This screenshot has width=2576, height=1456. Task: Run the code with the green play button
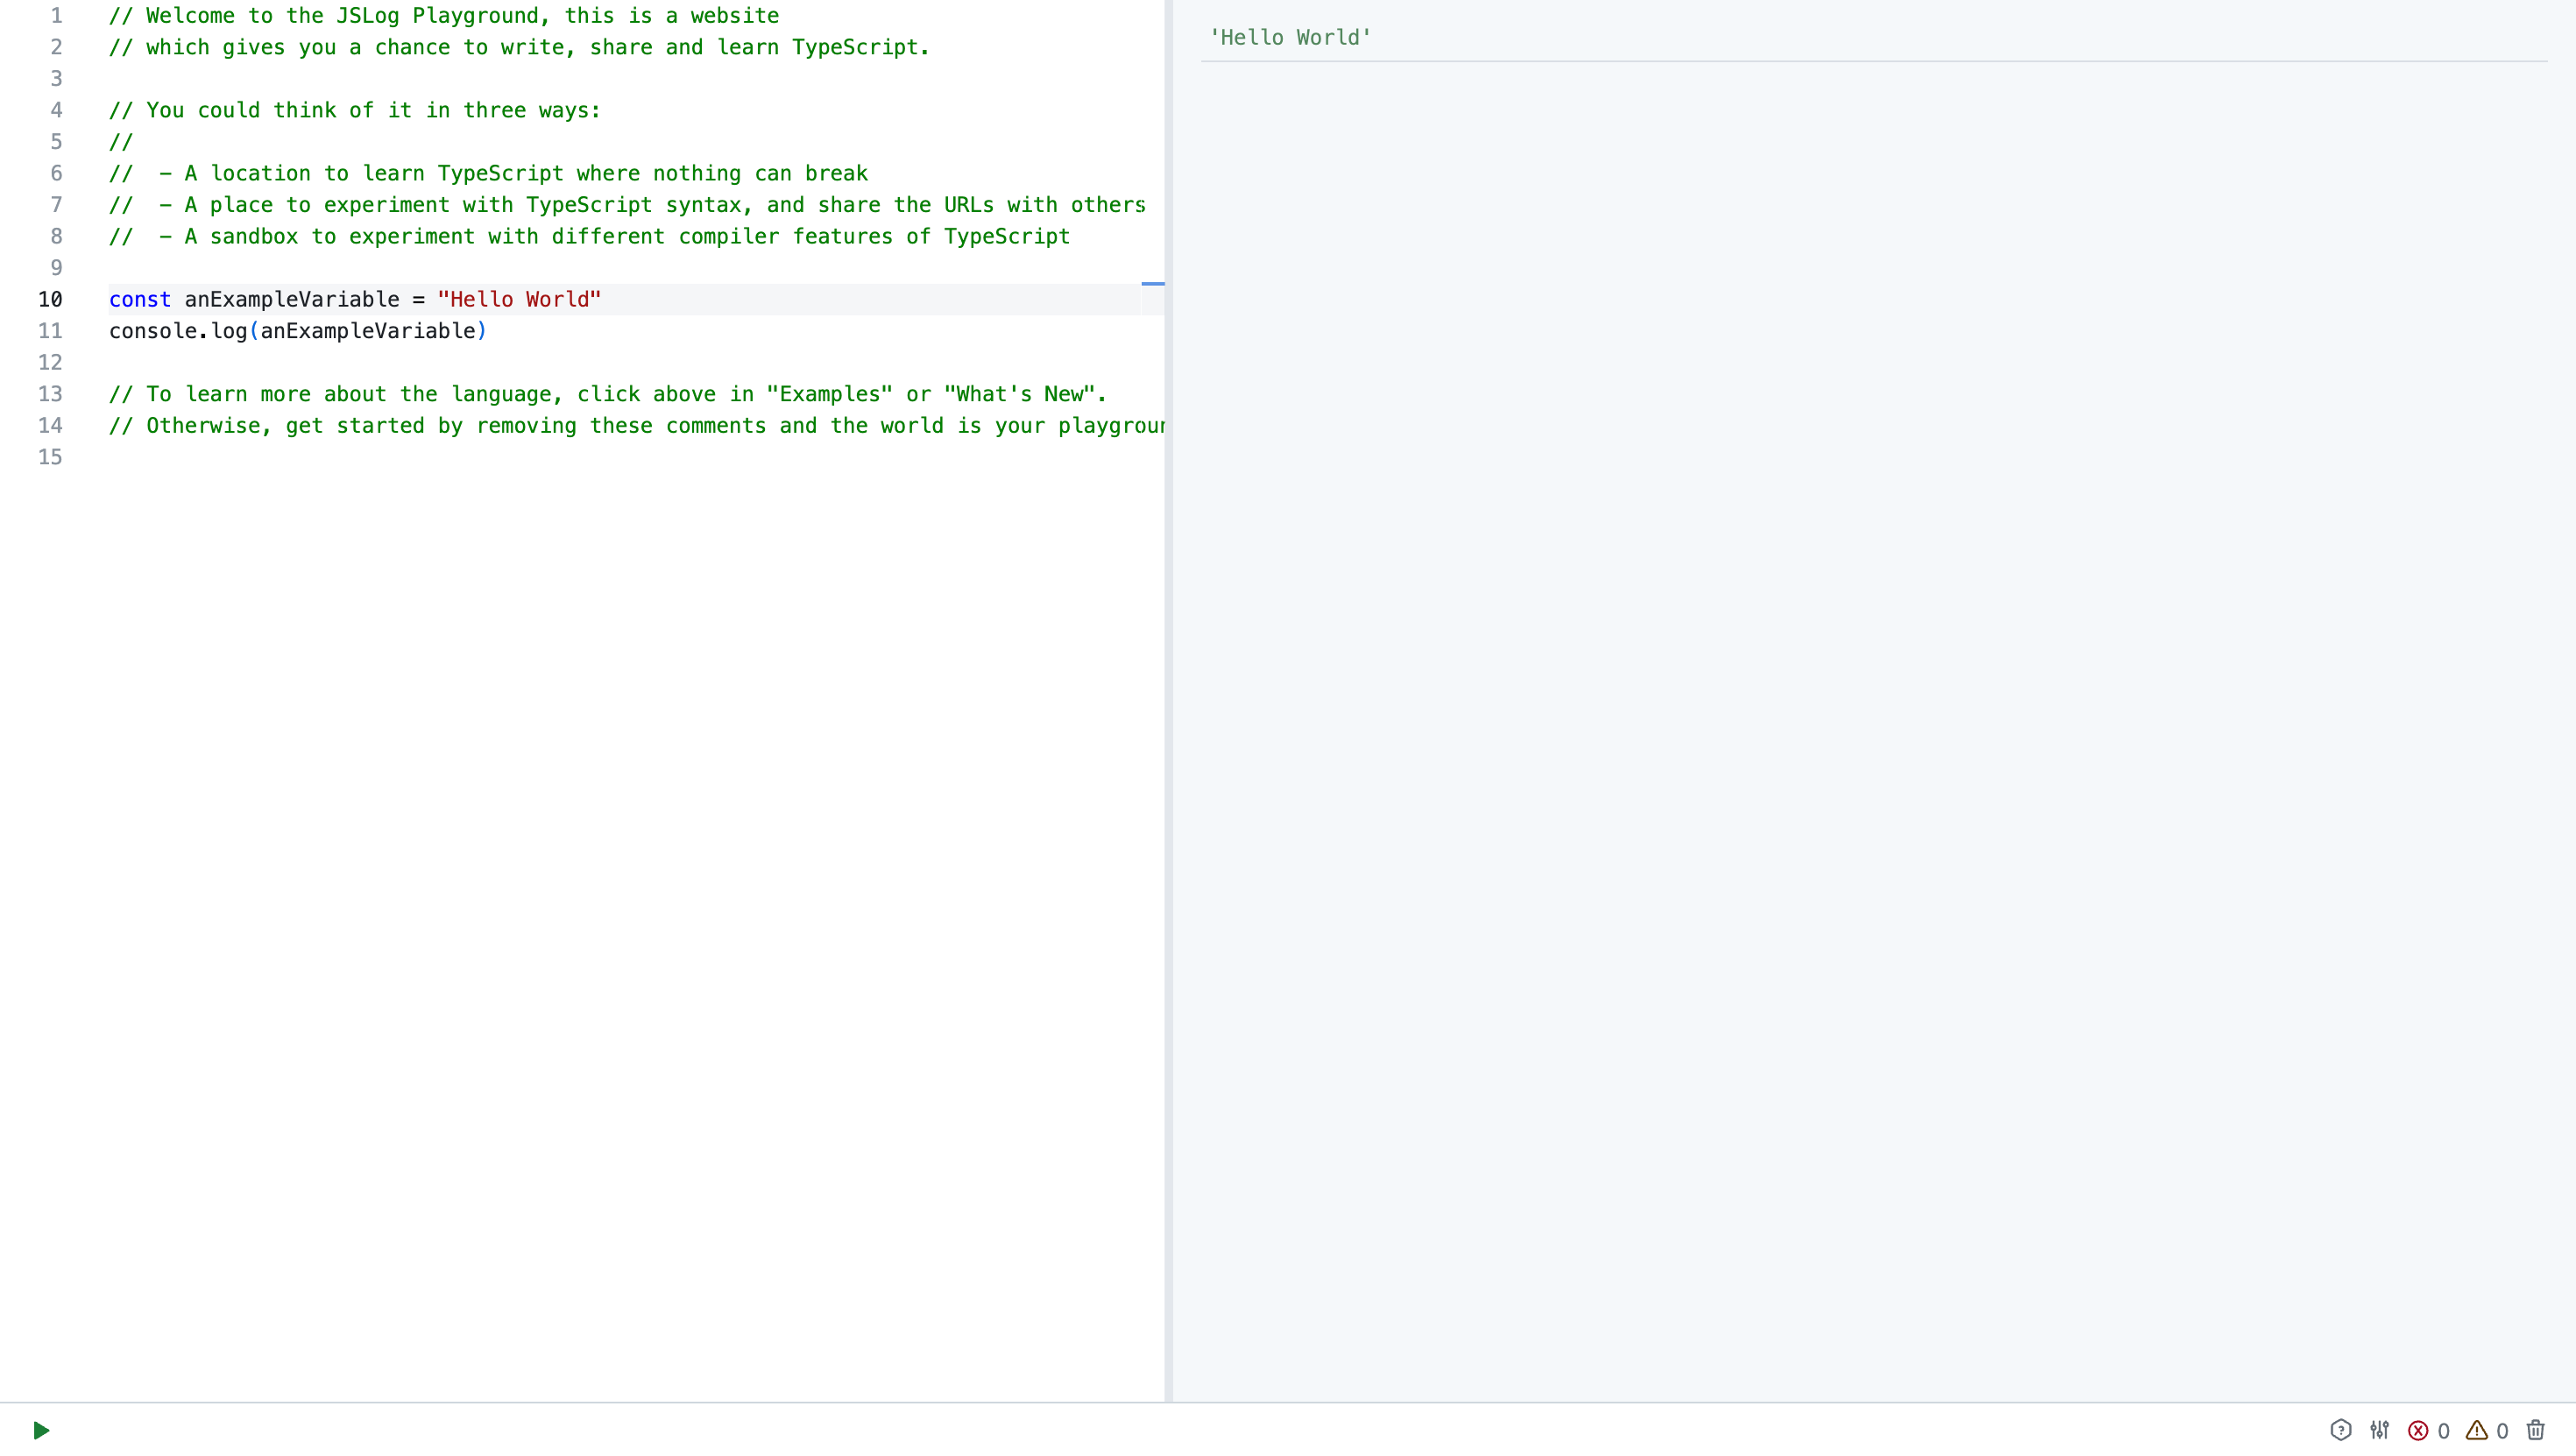point(41,1430)
